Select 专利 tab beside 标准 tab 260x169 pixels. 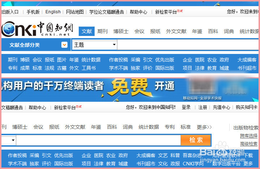[169, 127]
